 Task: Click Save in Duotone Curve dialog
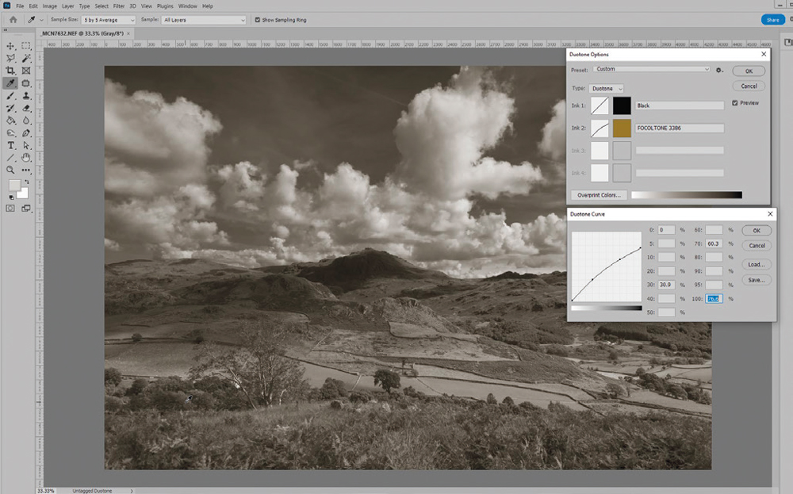click(x=757, y=280)
